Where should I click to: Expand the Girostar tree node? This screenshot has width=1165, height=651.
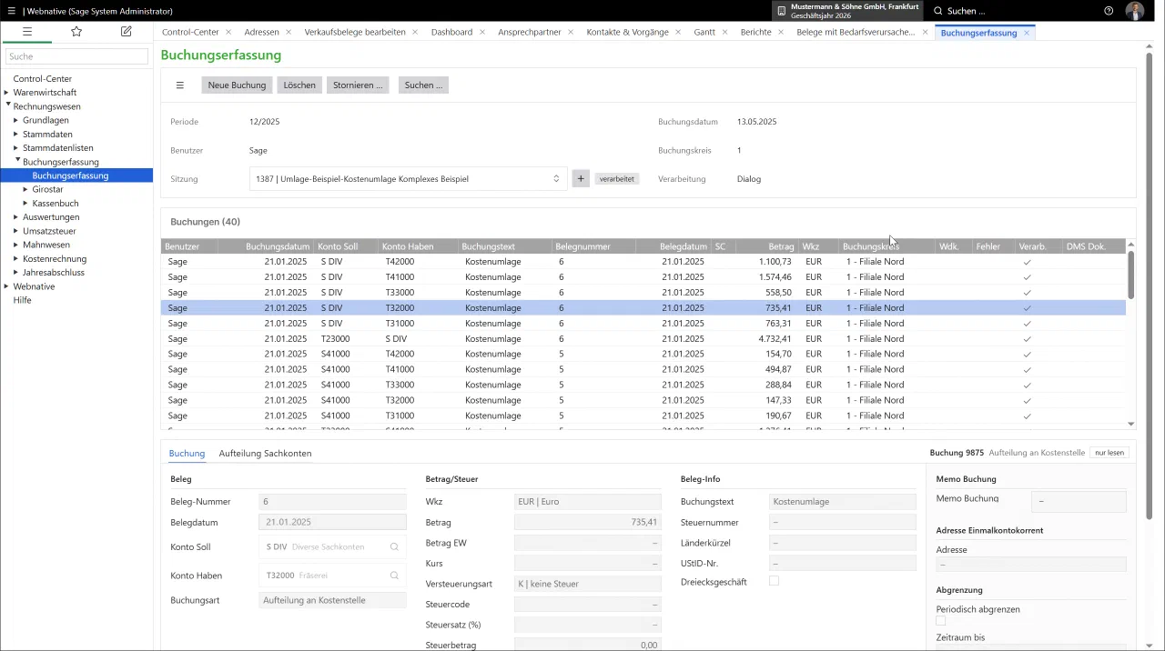(x=25, y=190)
